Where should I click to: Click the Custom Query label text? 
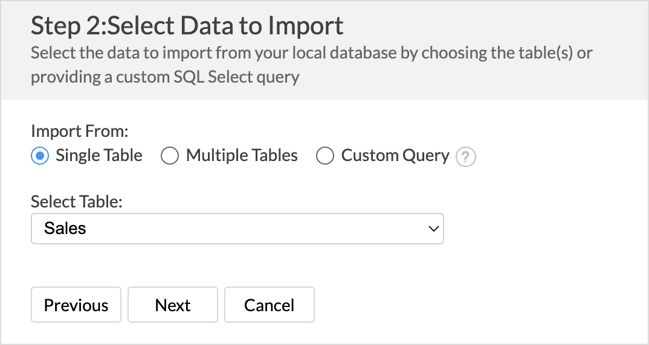coord(395,156)
